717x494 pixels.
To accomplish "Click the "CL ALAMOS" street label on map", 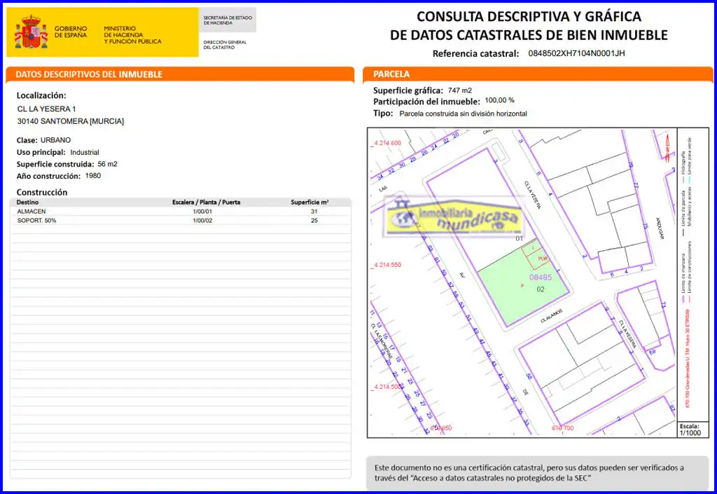I will click(x=552, y=315).
